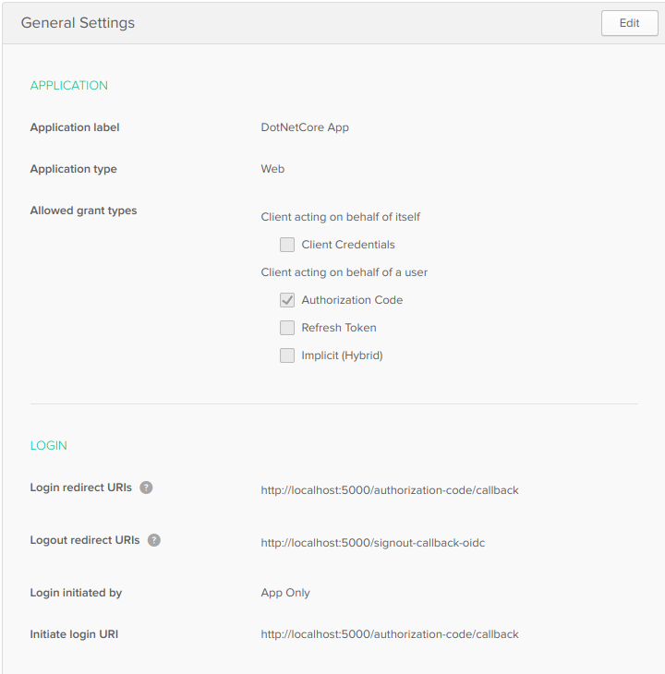665x674 pixels.
Task: Click the Edit button in General Settings
Action: pos(629,23)
